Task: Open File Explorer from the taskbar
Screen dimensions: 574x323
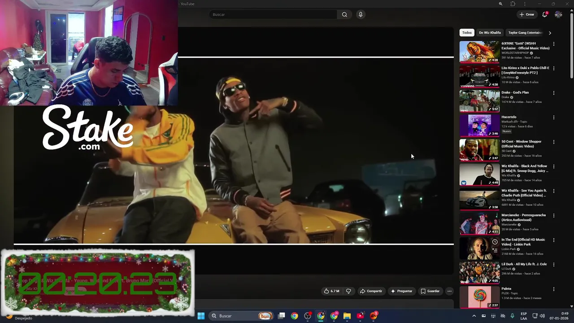Action: pos(347,316)
